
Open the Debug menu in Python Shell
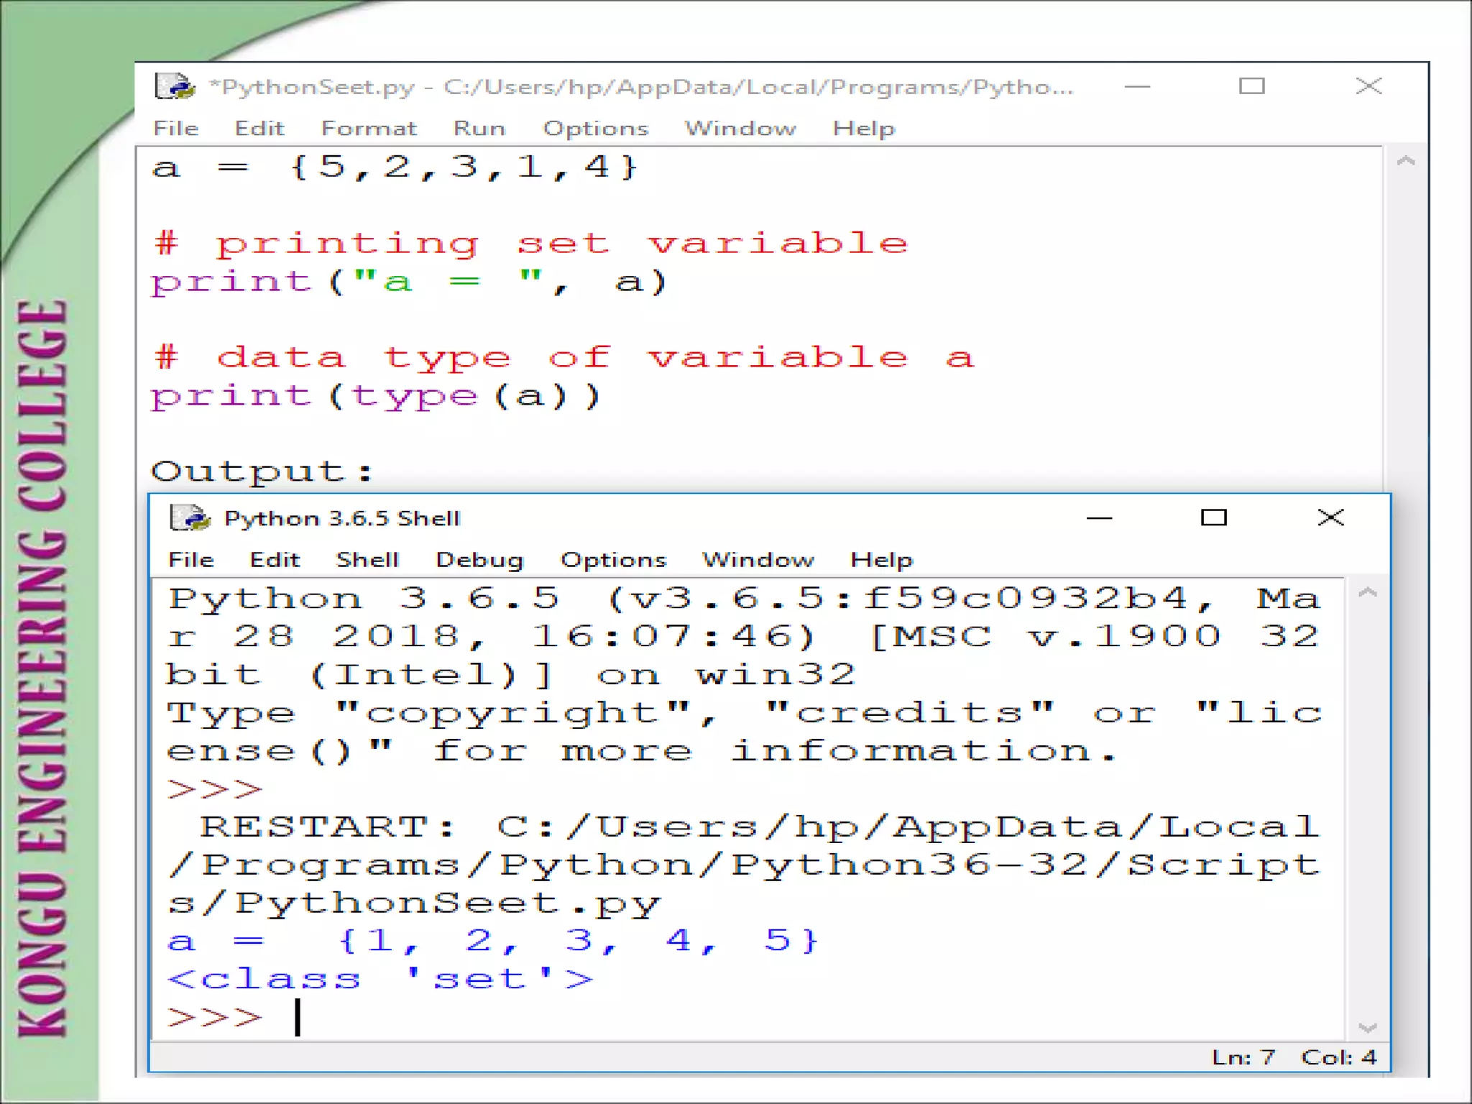point(479,560)
